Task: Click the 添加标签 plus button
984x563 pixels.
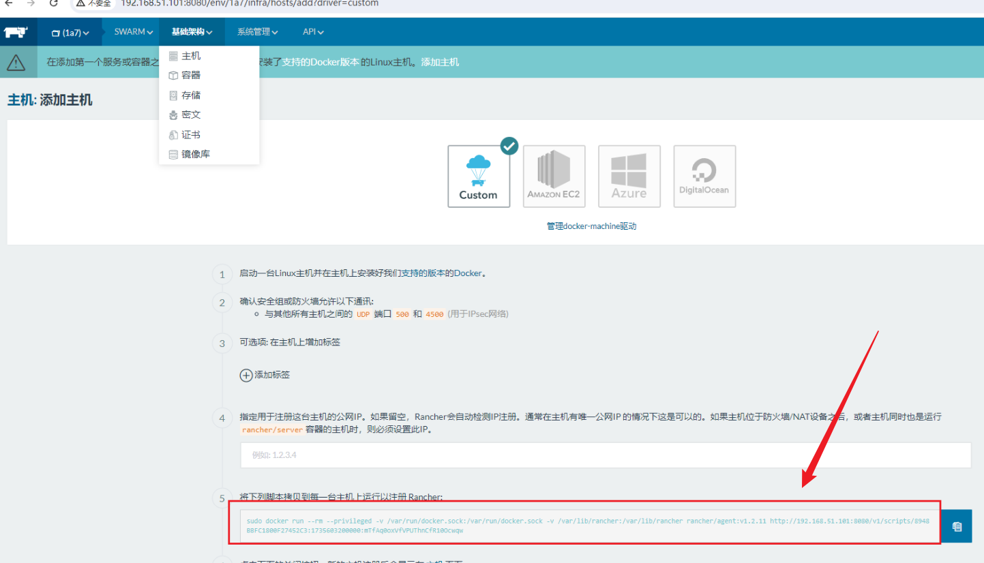Action: coord(246,375)
